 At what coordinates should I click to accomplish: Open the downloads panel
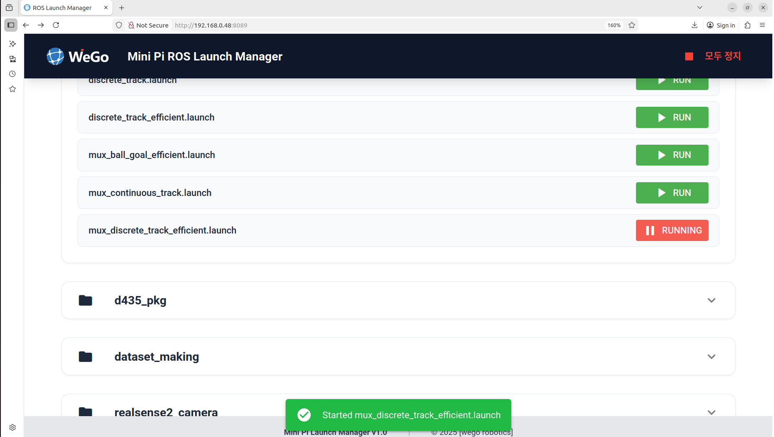tap(694, 25)
